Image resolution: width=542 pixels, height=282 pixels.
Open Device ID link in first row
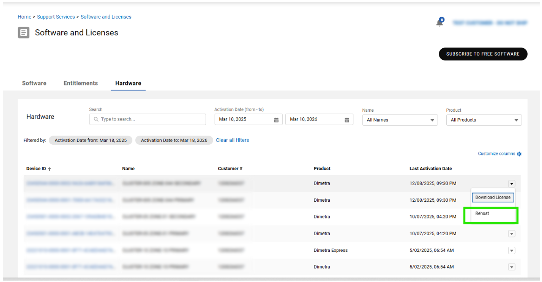(x=70, y=183)
